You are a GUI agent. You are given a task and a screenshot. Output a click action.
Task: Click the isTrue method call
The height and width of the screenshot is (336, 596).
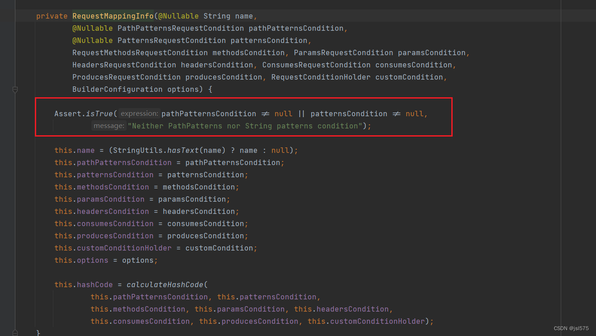99,114
